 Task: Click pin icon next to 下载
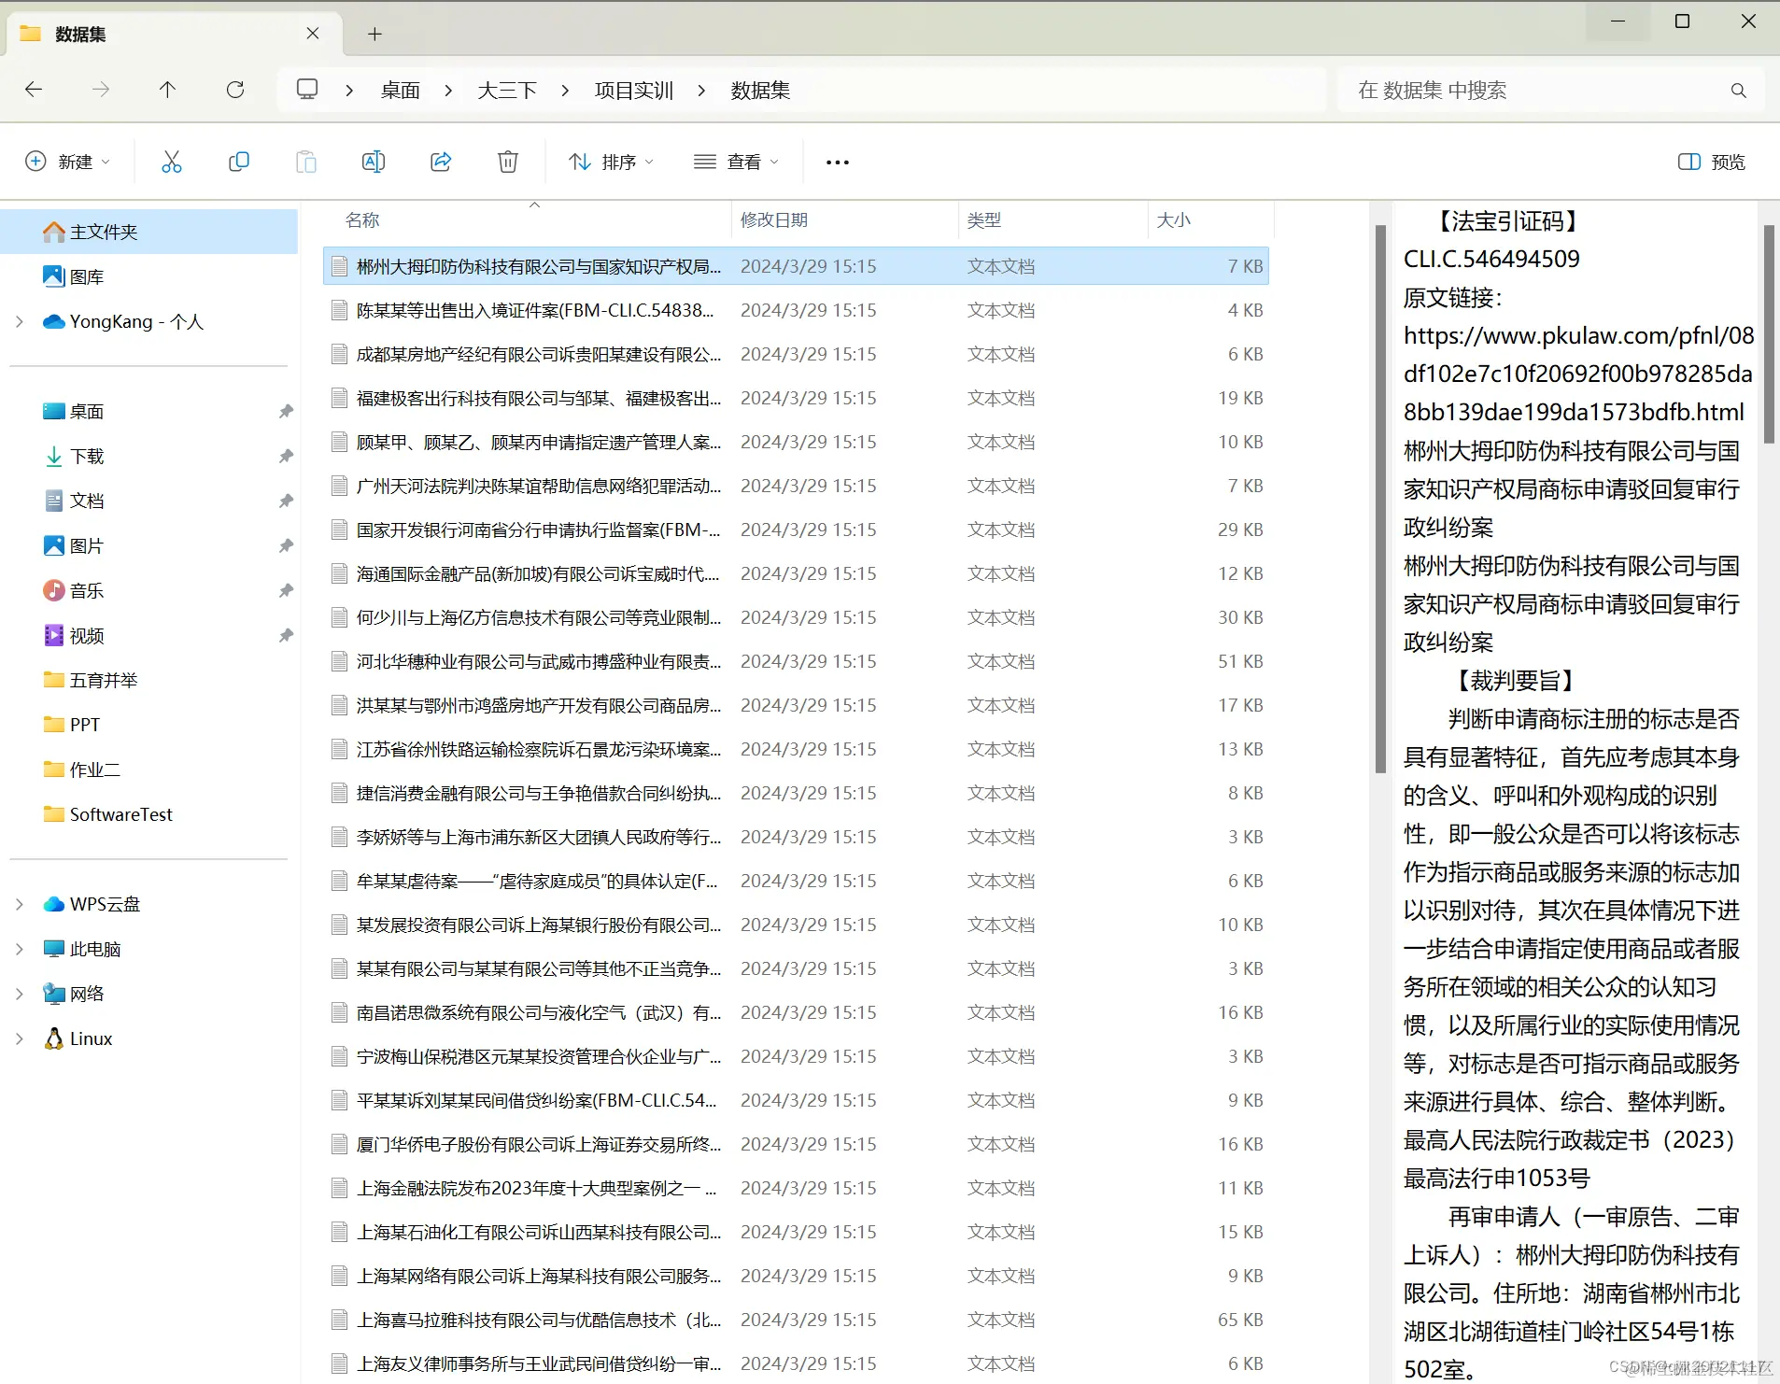tap(286, 456)
